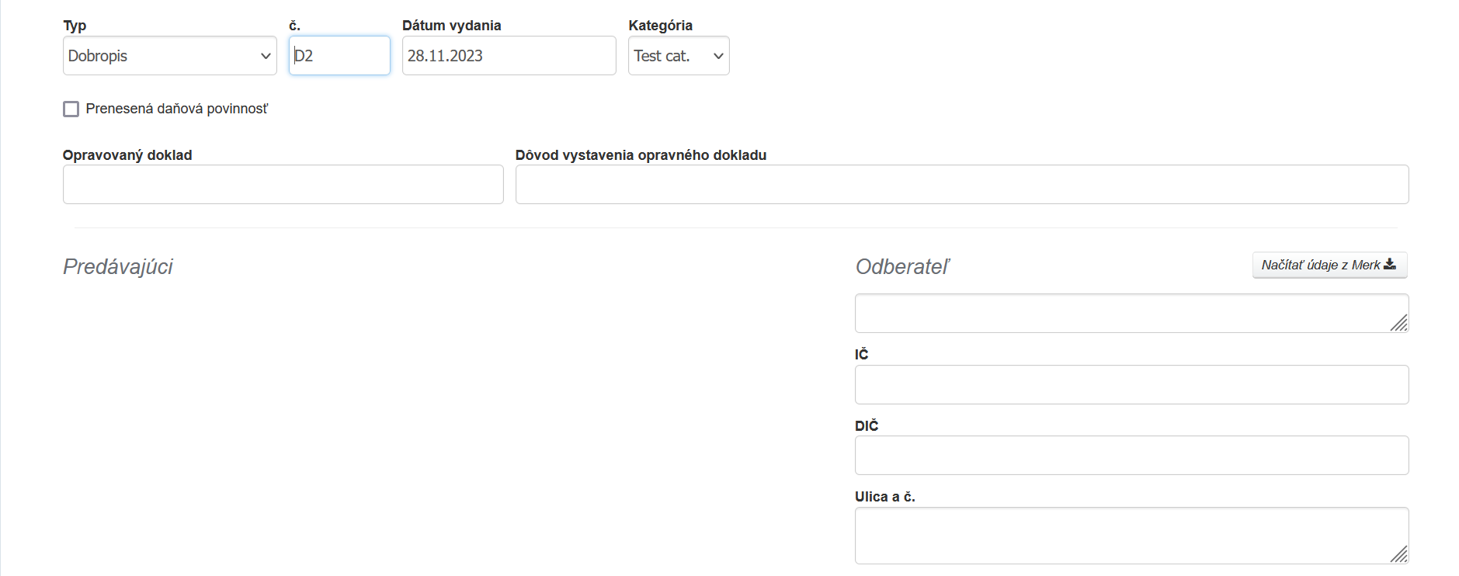The image size is (1459, 576).
Task: Click the Kategória label
Action: tap(660, 26)
